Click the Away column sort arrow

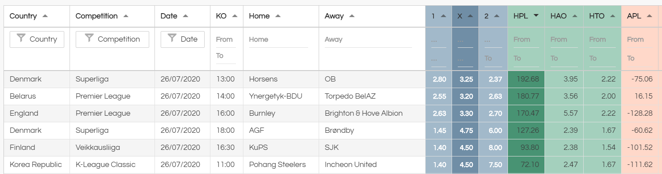tap(352, 16)
